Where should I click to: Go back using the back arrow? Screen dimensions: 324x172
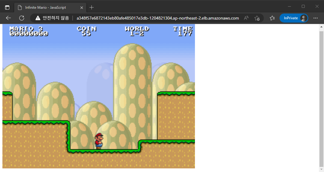(8, 18)
